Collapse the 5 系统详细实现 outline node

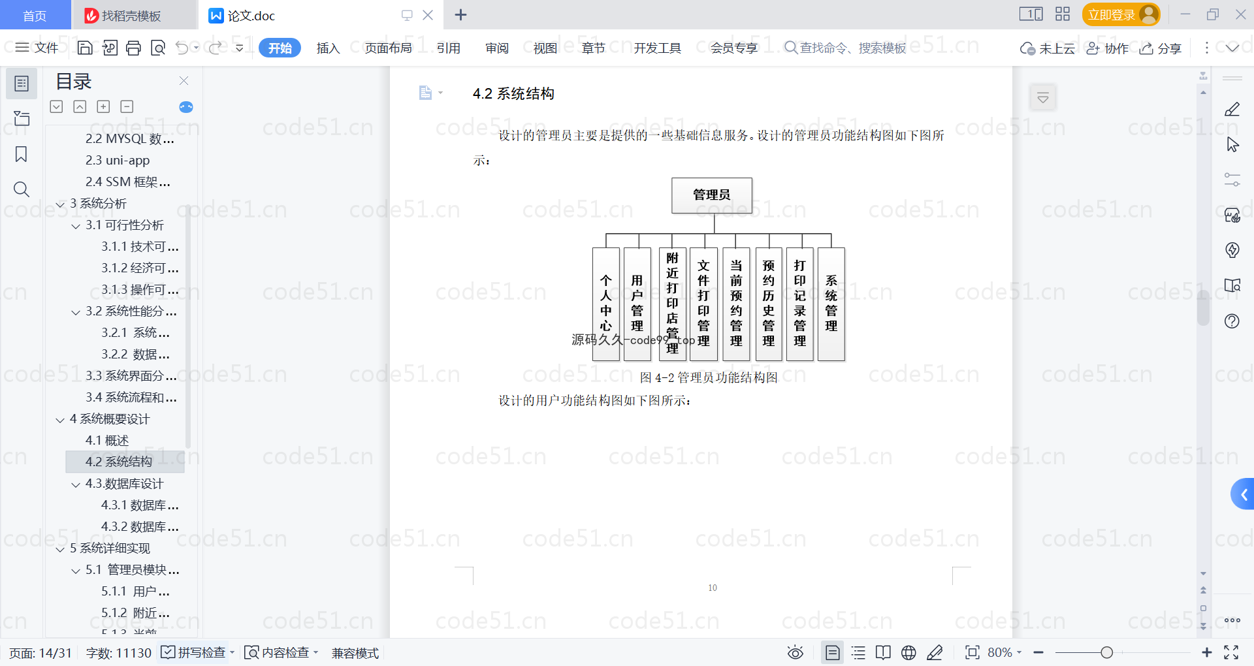(60, 548)
